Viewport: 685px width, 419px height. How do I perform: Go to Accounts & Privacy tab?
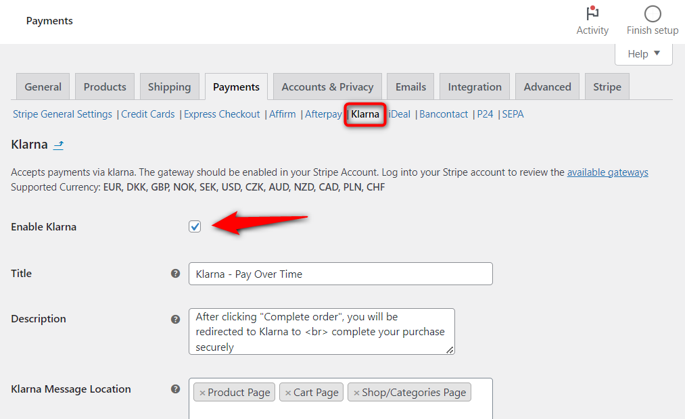[x=328, y=87]
